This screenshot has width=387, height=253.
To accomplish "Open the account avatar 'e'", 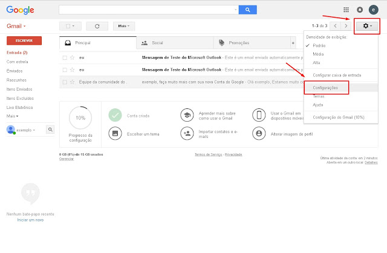I will (x=374, y=10).
